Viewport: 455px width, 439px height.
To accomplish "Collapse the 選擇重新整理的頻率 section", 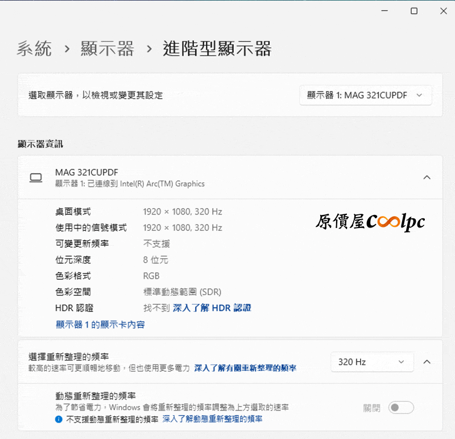I will [427, 362].
